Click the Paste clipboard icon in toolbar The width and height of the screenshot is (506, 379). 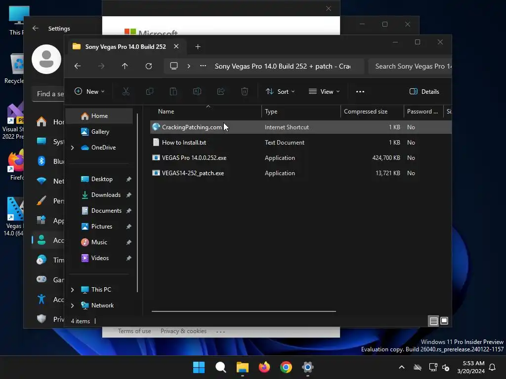coord(173,91)
